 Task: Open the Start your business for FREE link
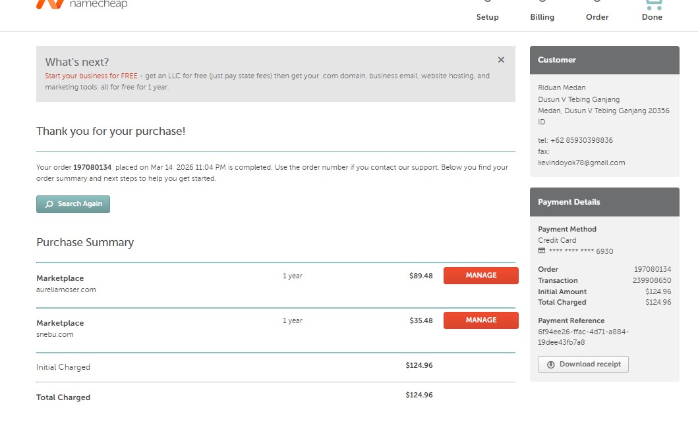pyautogui.click(x=91, y=76)
